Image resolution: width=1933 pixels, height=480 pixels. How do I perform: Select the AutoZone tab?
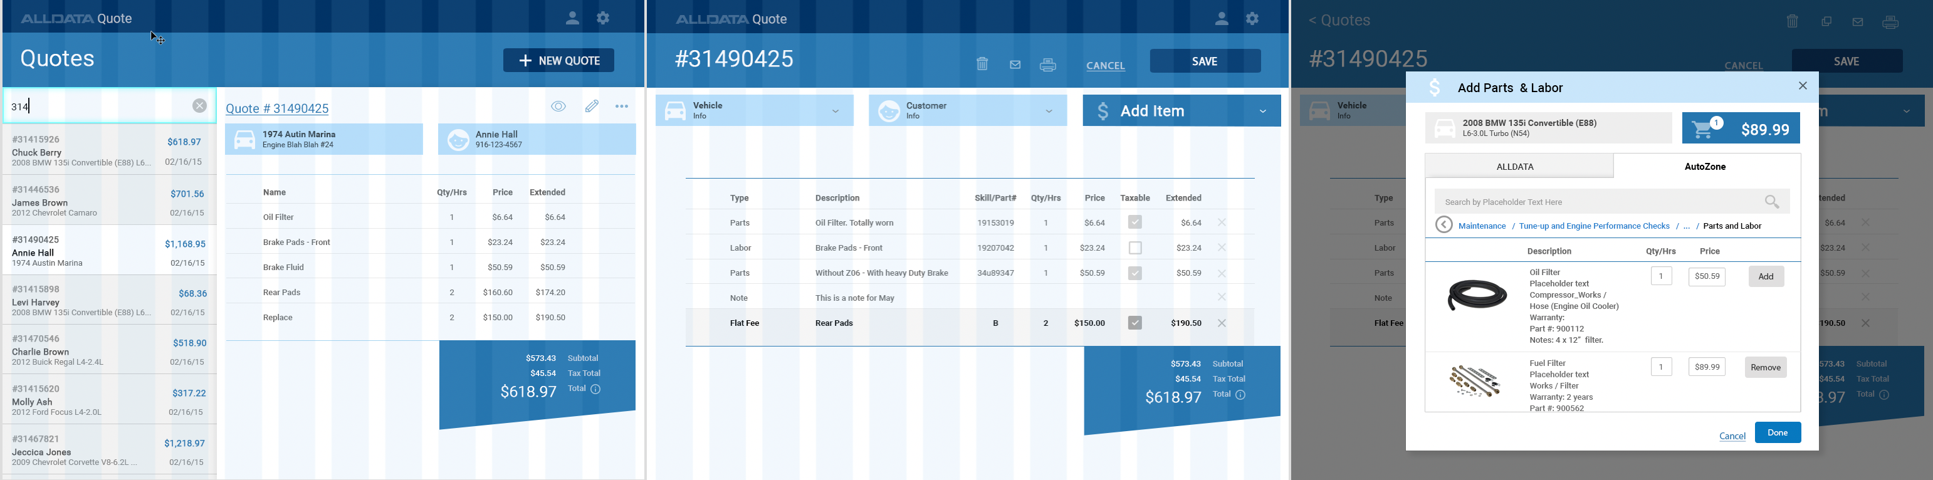coord(1705,167)
